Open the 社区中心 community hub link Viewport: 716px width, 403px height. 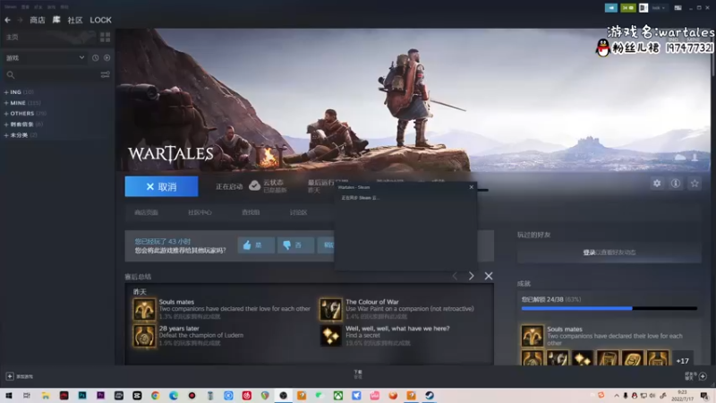click(200, 212)
